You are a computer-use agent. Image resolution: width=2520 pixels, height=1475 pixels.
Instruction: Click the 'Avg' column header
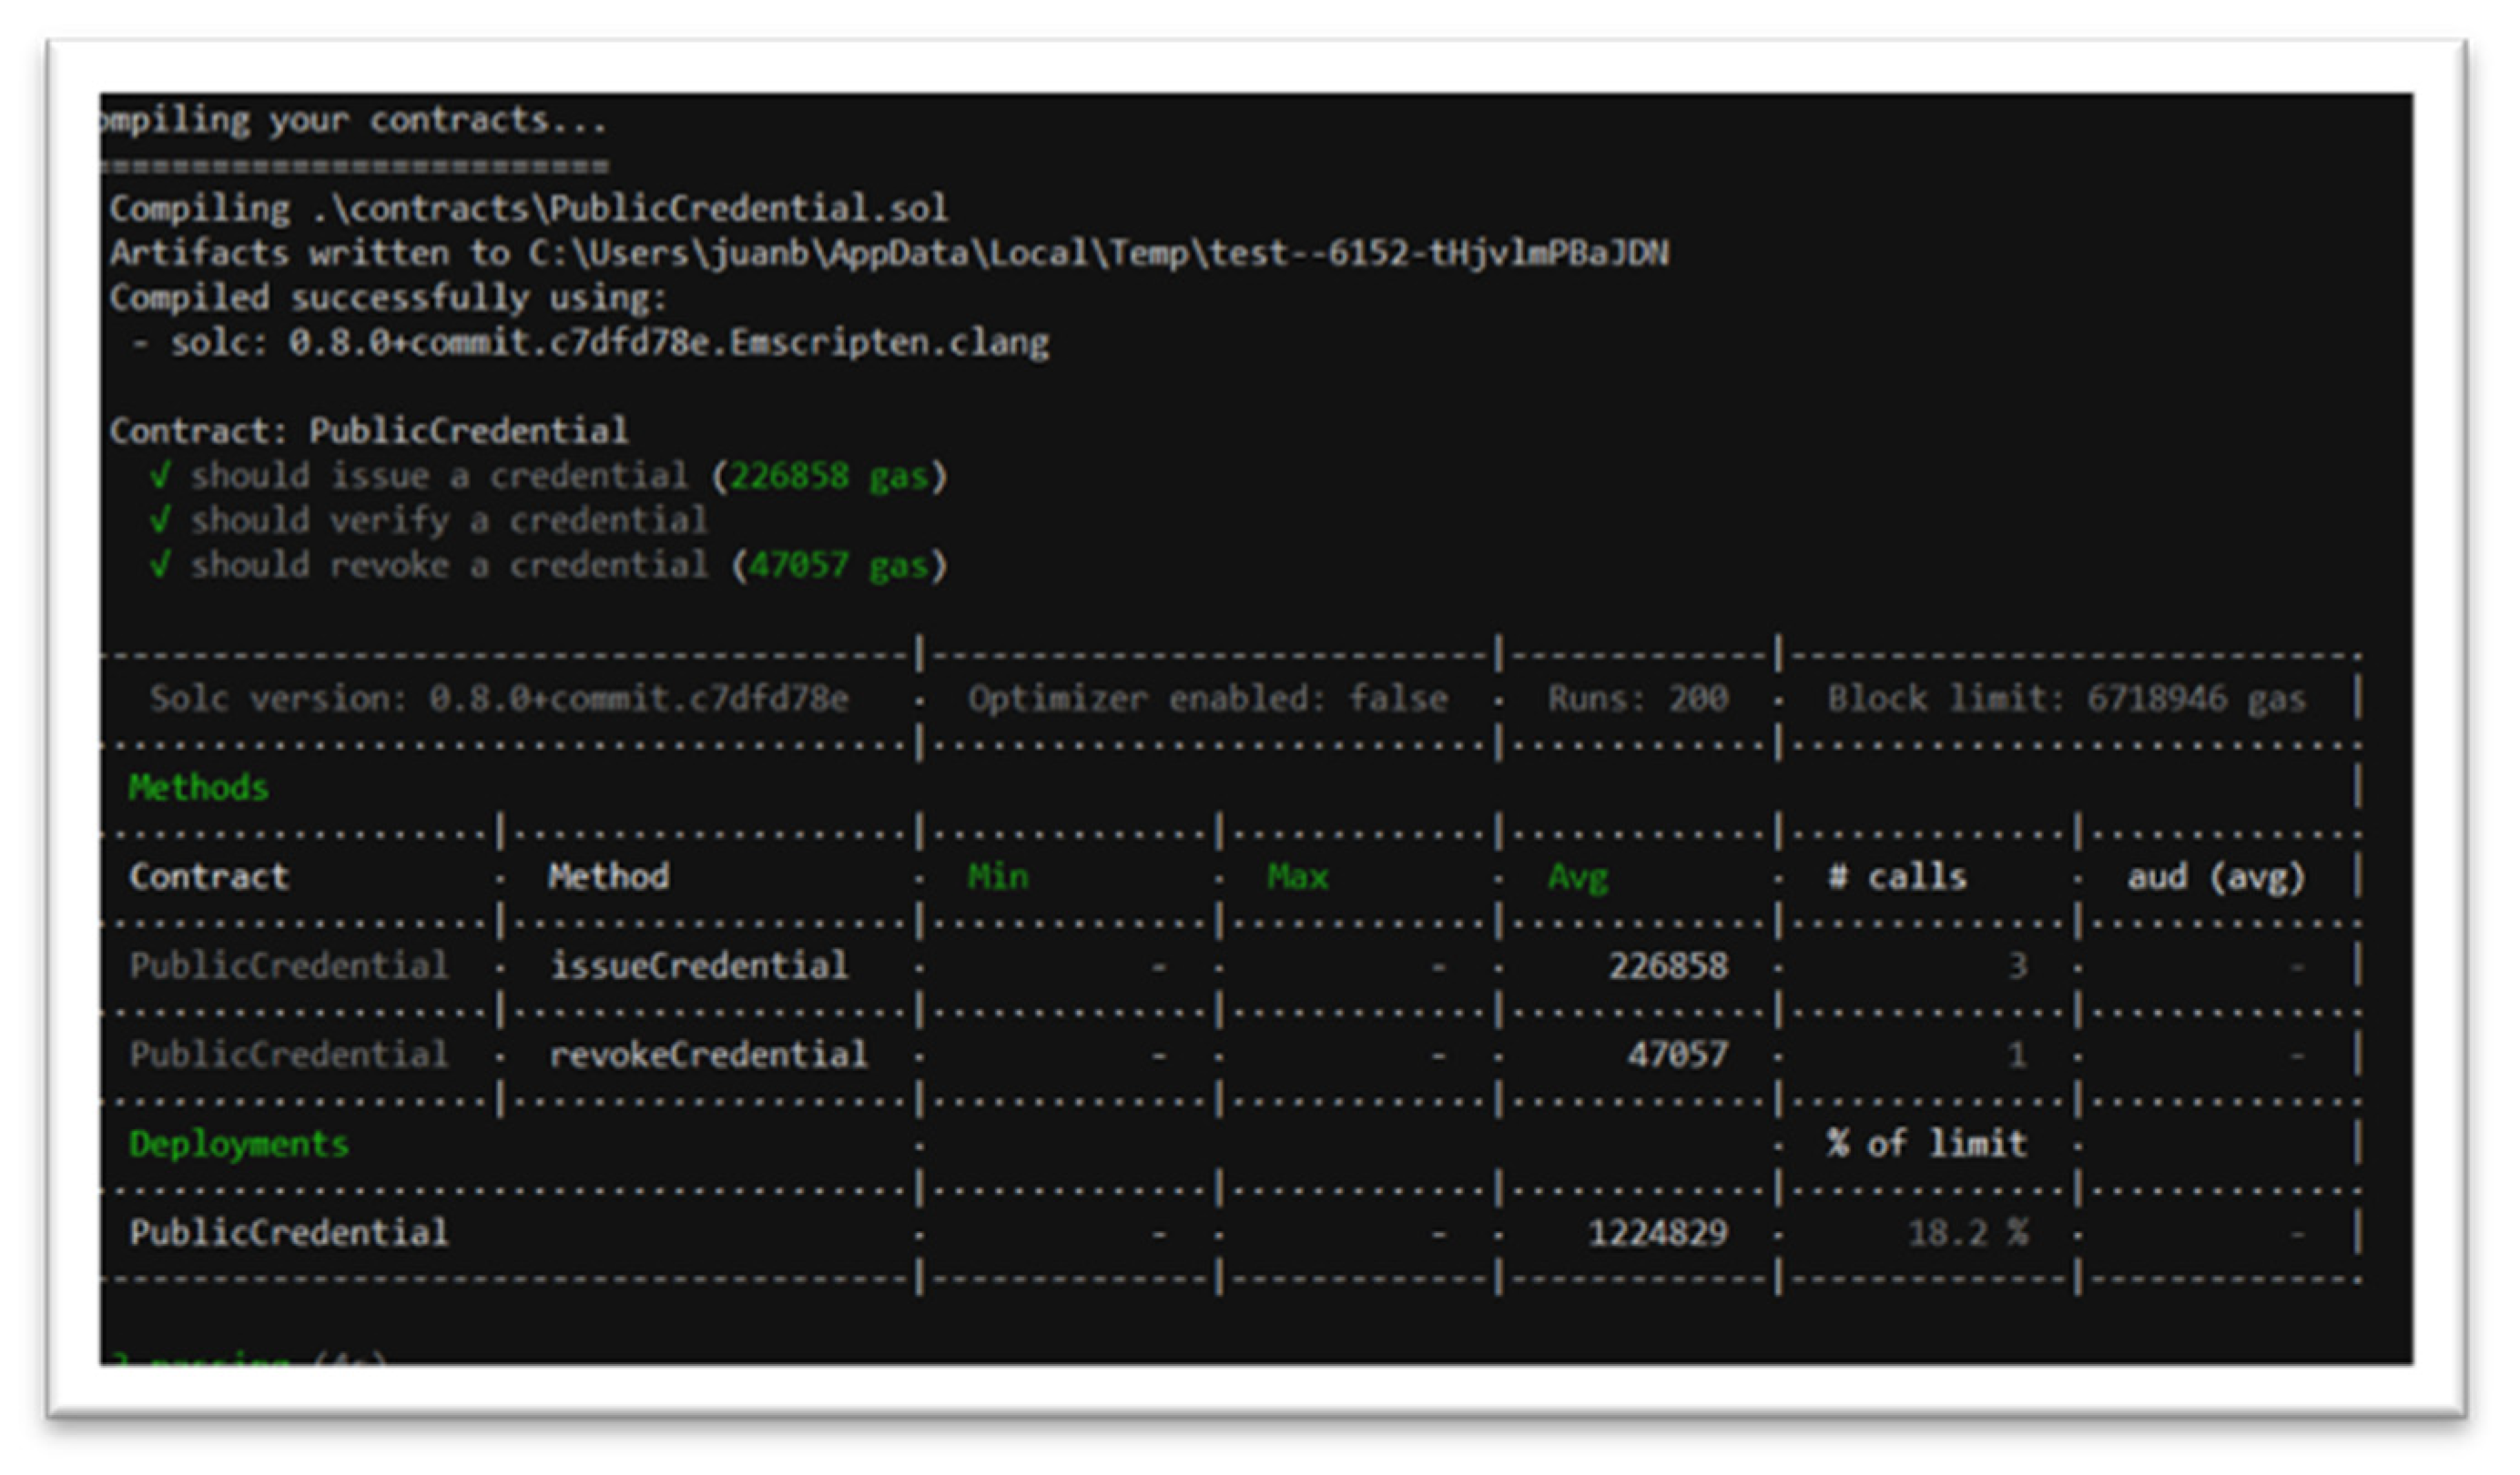coord(1577,876)
